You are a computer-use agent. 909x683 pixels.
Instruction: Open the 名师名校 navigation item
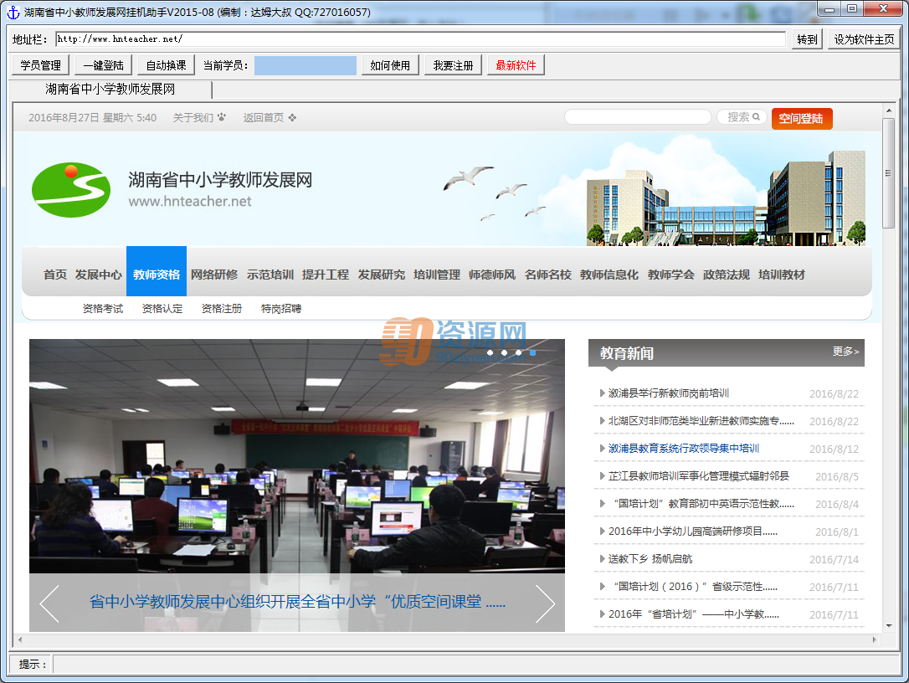coord(548,275)
